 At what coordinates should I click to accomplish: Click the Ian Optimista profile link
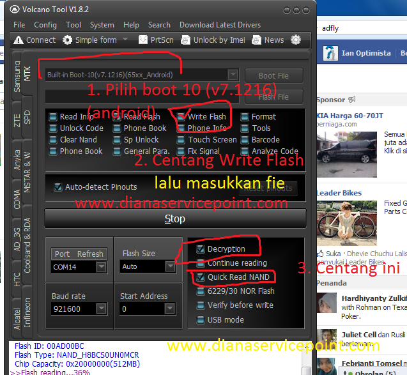366,53
